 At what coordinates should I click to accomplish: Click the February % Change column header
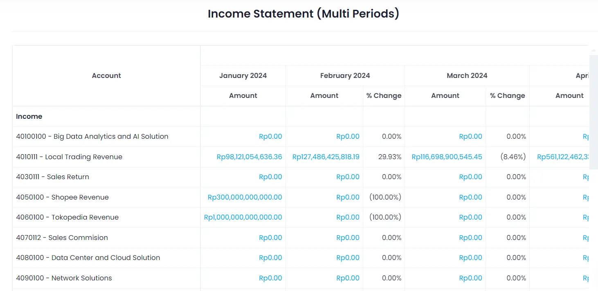tap(384, 96)
